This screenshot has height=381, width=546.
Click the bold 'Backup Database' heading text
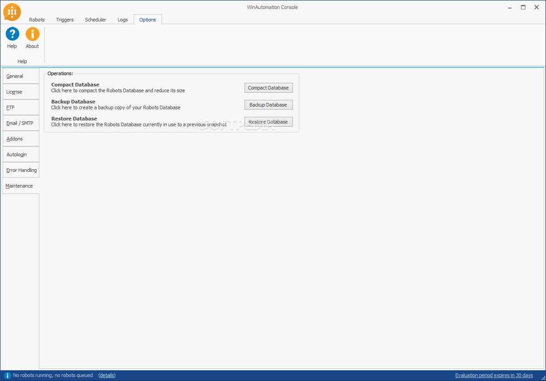73,102
